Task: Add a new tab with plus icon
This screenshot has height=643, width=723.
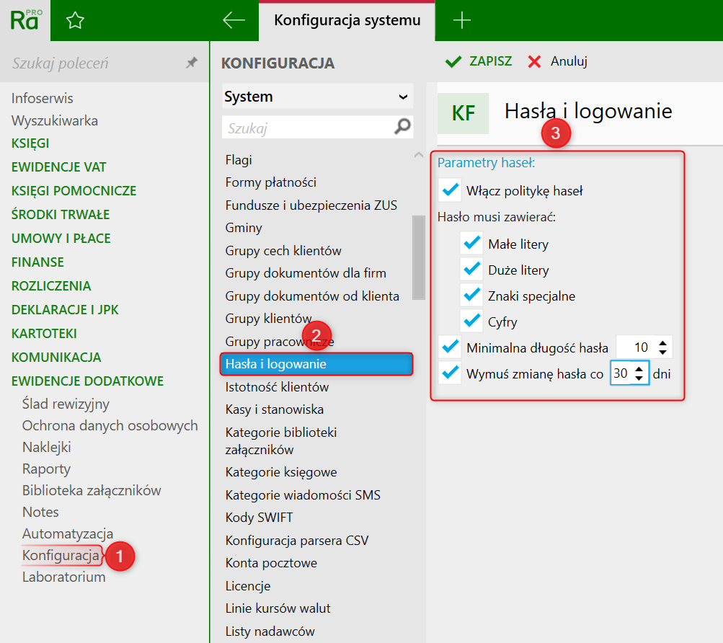Action: pyautogui.click(x=461, y=20)
